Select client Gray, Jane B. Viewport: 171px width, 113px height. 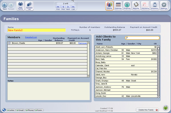126,84
